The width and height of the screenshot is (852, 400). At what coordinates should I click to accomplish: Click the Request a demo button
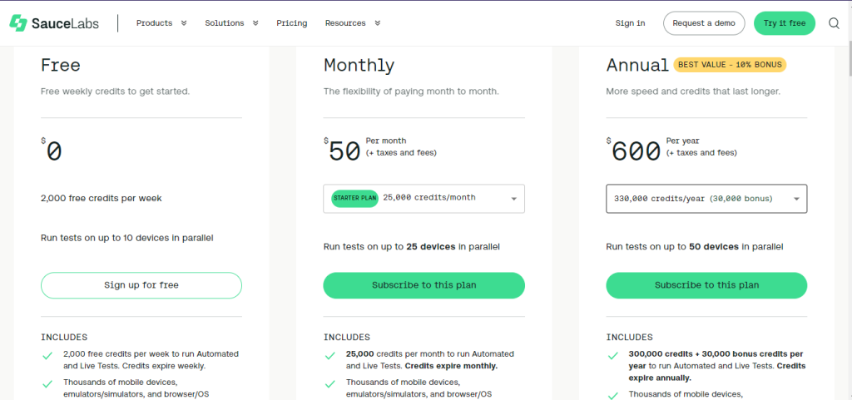[x=704, y=23]
